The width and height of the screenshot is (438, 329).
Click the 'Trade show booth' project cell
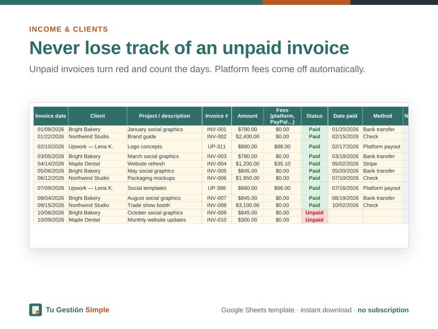(164, 205)
